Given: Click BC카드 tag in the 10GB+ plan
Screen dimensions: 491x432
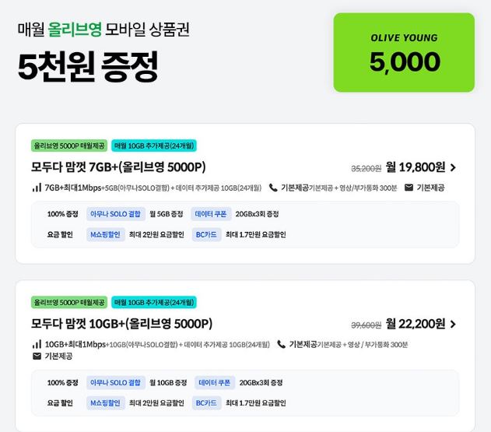Looking at the screenshot, I should click(x=206, y=403).
